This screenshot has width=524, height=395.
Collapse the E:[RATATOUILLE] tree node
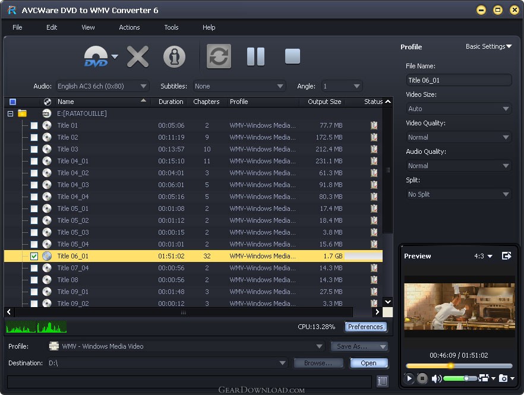pos(10,113)
